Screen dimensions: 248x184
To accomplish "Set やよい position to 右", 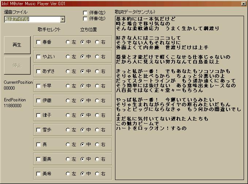I will click(97, 57).
